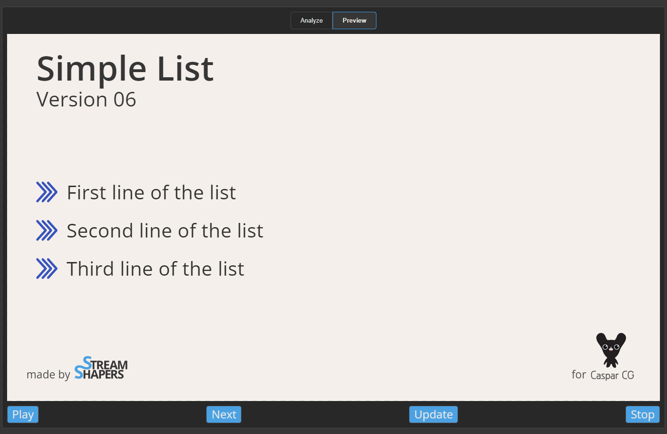Viewport: 667px width, 434px height.
Task: Click the Version 06 subtitle
Action: (86, 100)
